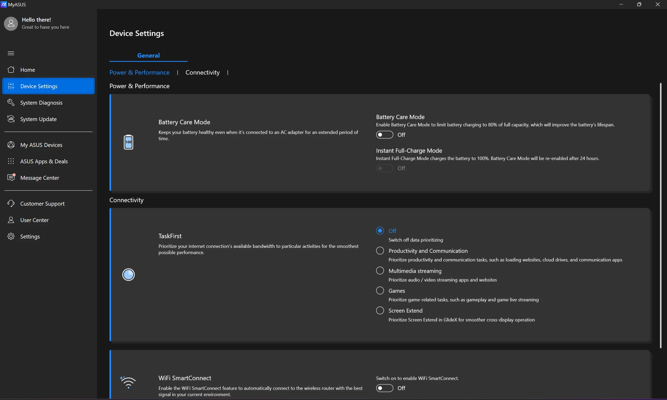
Task: Jump to Connectivity section link
Action: (x=203, y=73)
